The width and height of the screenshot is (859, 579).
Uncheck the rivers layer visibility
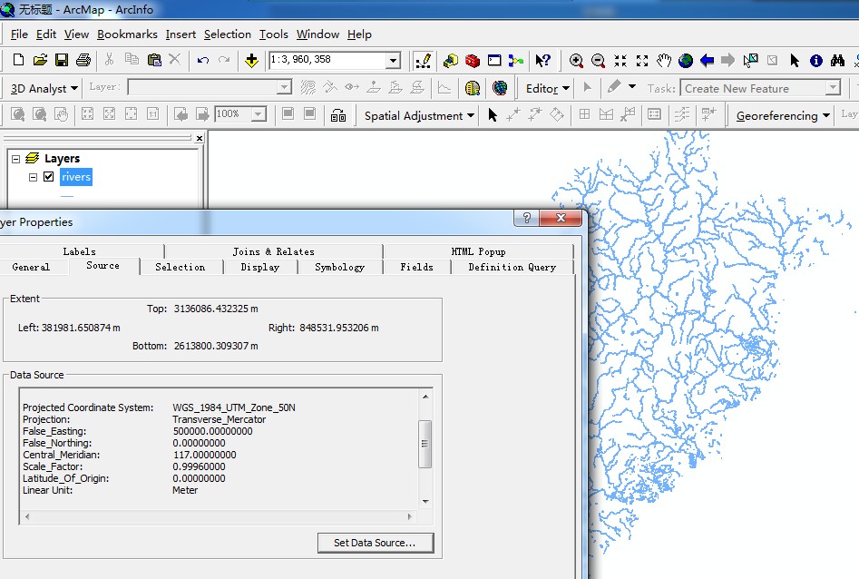pyautogui.click(x=49, y=177)
